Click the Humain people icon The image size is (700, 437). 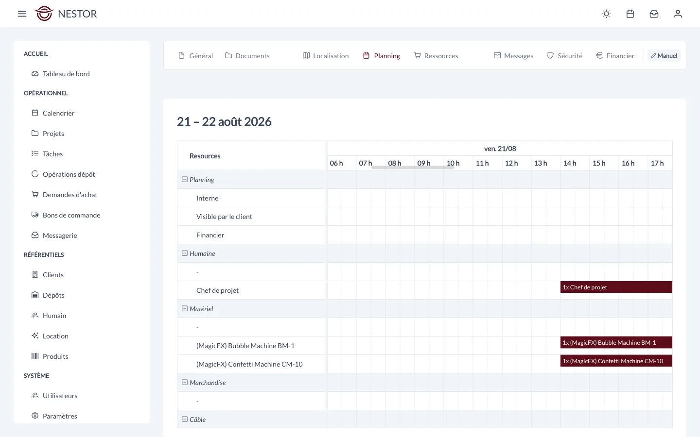[35, 315]
